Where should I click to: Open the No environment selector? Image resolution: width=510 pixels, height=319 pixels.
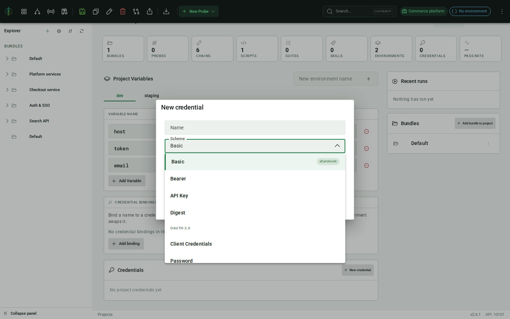[470, 11]
